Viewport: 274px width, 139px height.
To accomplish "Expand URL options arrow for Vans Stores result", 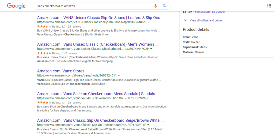I will (x=119, y=75).
